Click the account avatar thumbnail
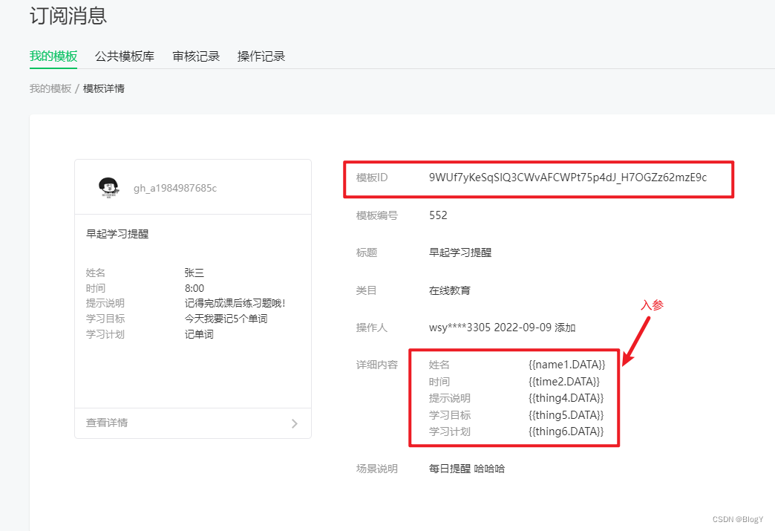775x531 pixels. click(x=108, y=187)
